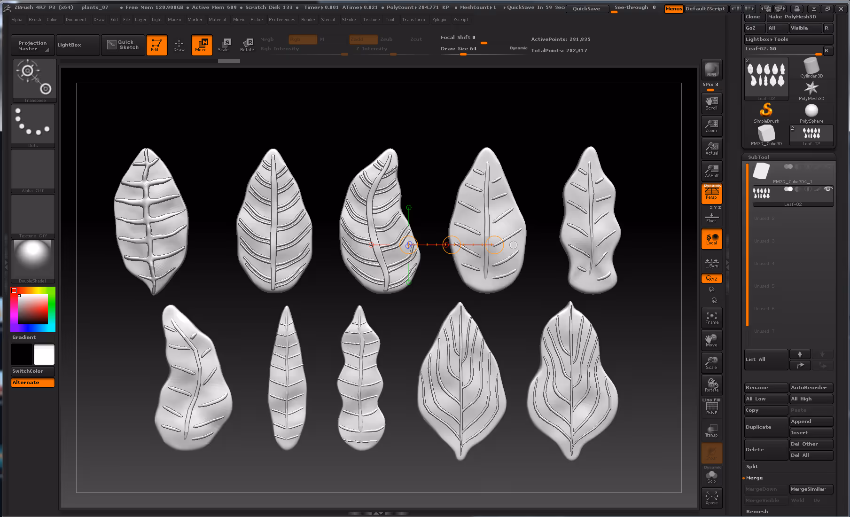
Task: Select the Rotate tool in the top toolbar
Action: (247, 45)
